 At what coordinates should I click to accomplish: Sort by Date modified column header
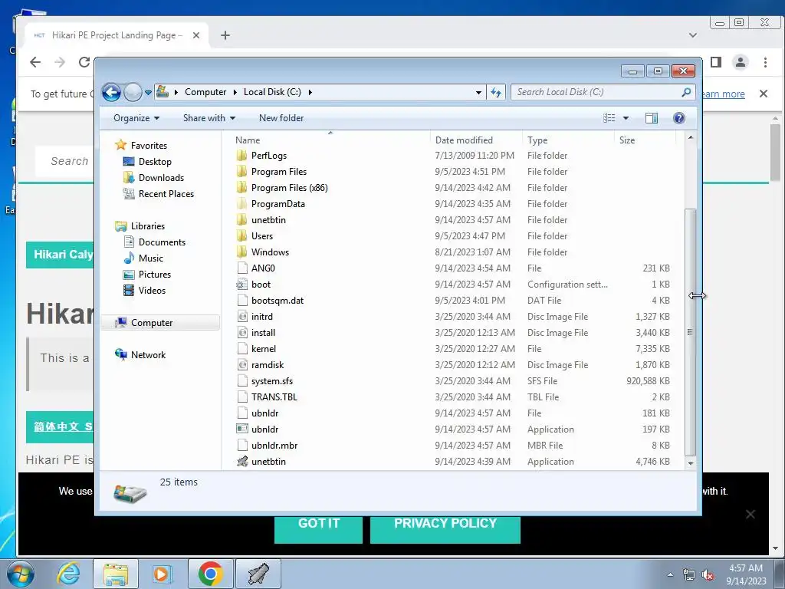pyautogui.click(x=464, y=140)
